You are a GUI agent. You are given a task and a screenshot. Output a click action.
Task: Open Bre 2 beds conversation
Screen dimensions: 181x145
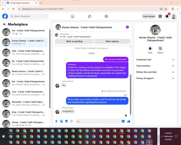point(24,83)
